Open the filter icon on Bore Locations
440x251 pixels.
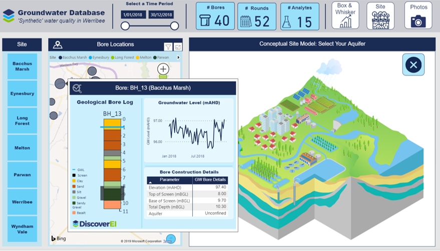(168, 47)
